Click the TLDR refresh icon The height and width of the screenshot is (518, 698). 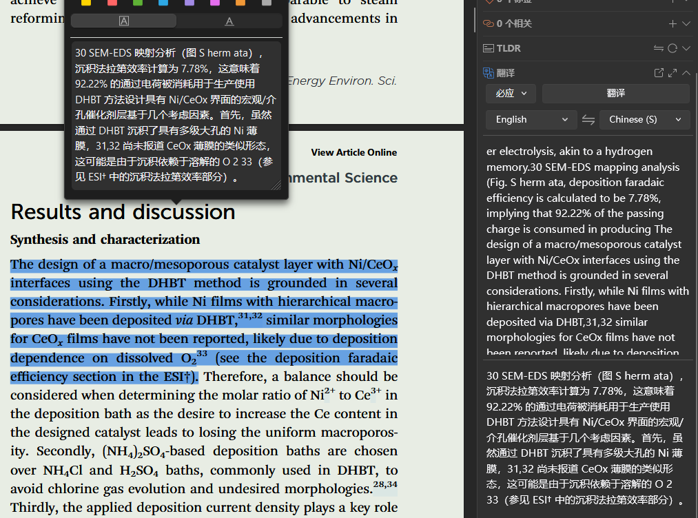pyautogui.click(x=673, y=48)
